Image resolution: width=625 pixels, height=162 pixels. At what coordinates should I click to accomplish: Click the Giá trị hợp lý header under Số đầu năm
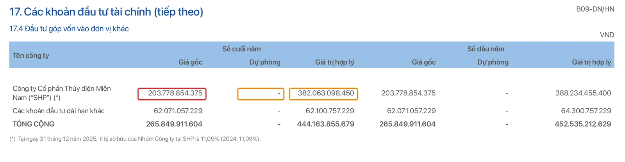click(591, 62)
